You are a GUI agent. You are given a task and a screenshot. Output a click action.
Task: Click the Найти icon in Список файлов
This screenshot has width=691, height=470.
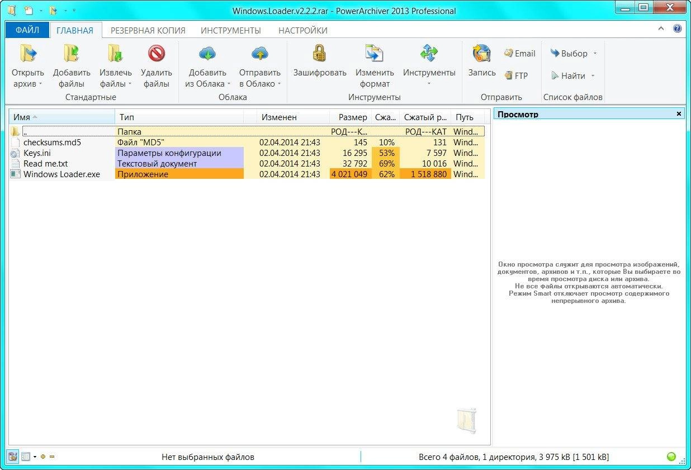(555, 75)
